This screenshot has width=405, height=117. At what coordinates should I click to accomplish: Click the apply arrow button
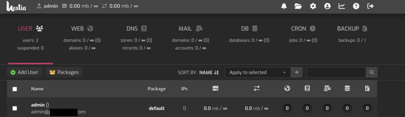click(x=296, y=73)
